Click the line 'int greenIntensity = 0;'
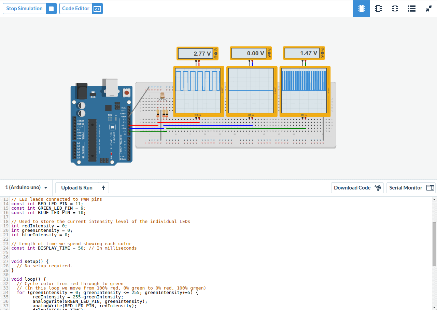This screenshot has width=437, height=310. click(42, 230)
